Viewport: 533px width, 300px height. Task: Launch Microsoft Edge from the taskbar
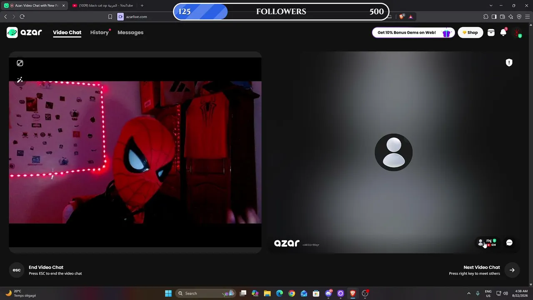279,293
